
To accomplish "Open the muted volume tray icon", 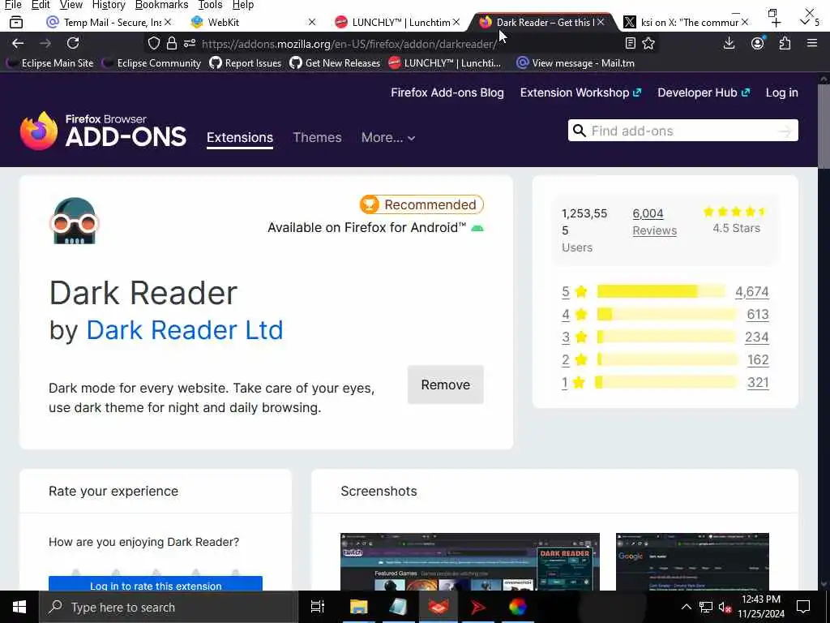I will [x=725, y=608].
